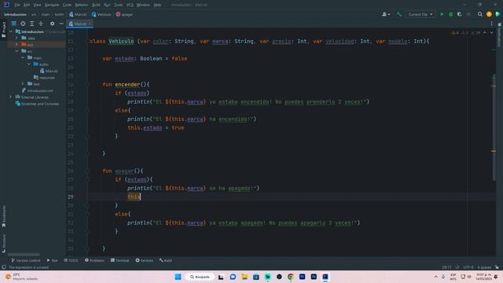The height and width of the screenshot is (283, 503).
Task: Collapse the kotlin folder node
Action: coord(29,64)
